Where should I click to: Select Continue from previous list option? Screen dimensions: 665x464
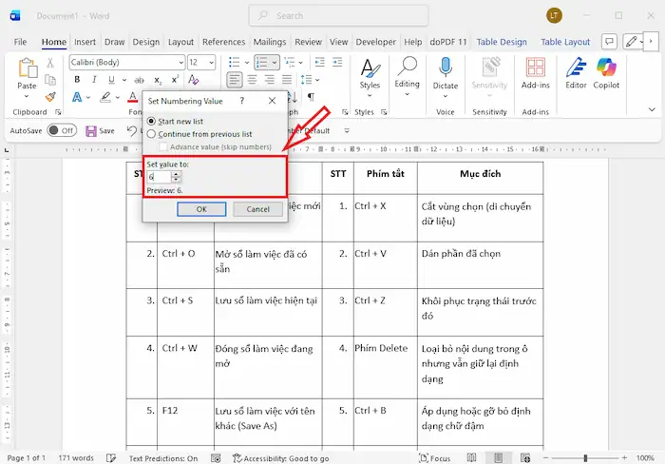152,134
